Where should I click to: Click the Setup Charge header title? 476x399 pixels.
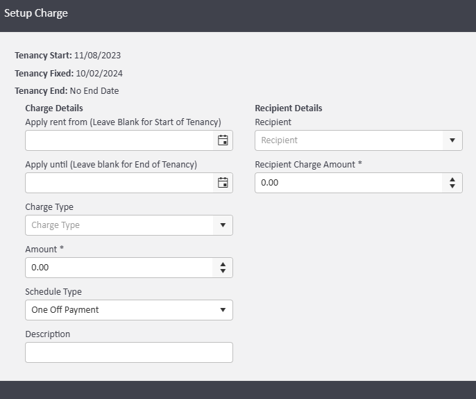[36, 13]
